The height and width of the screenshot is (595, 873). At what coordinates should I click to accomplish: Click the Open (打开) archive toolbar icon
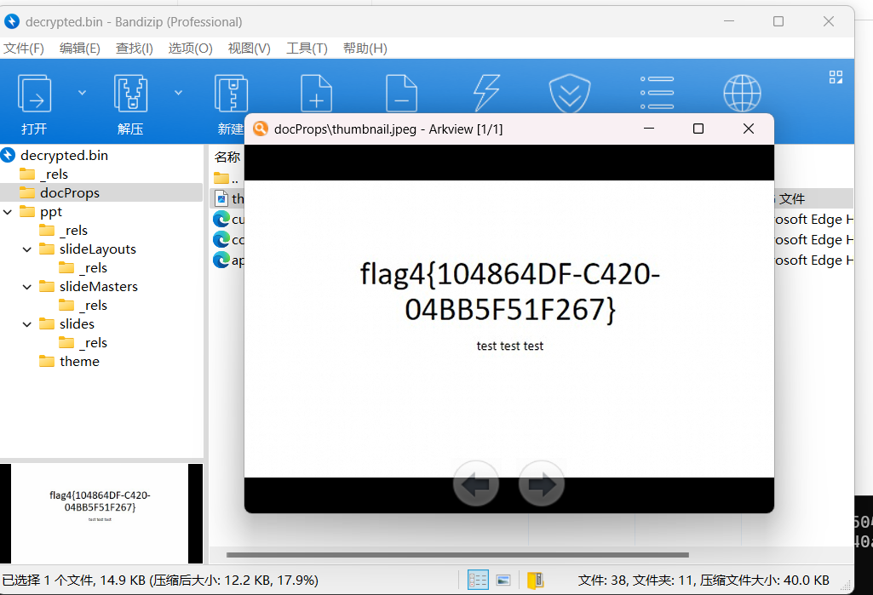(35, 94)
